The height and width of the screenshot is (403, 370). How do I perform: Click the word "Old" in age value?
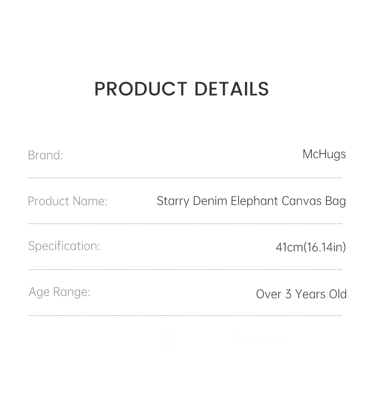click(x=337, y=294)
